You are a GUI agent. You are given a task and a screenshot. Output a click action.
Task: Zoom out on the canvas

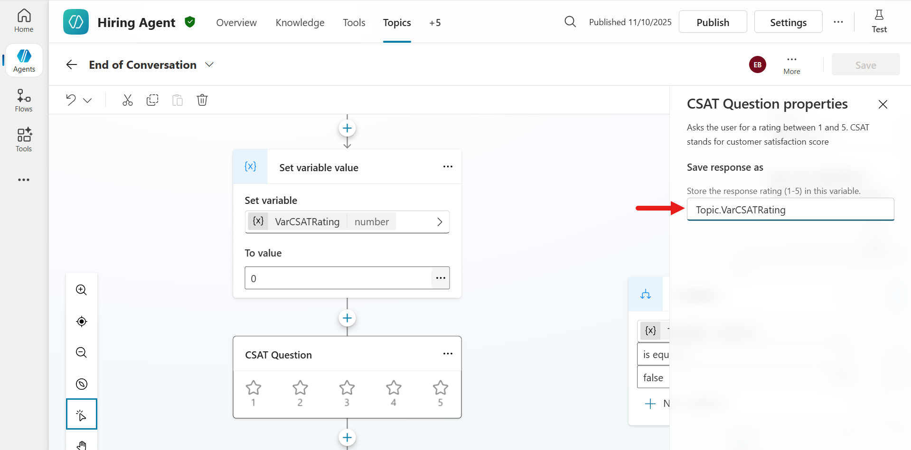[x=82, y=352]
